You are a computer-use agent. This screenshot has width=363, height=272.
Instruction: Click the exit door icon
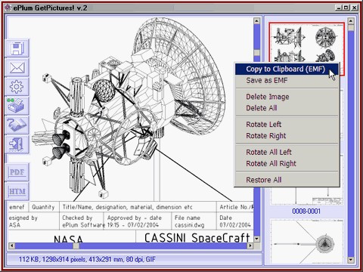click(x=17, y=144)
